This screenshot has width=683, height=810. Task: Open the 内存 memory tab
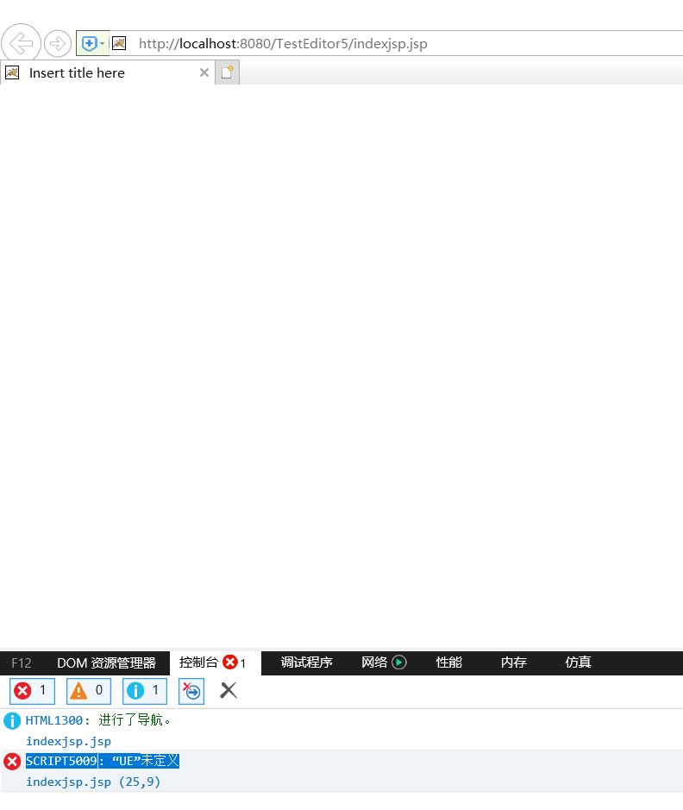pos(514,662)
